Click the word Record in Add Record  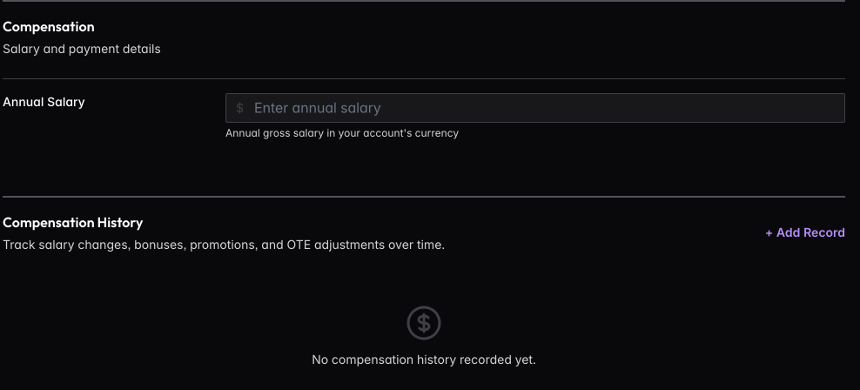[x=824, y=233]
